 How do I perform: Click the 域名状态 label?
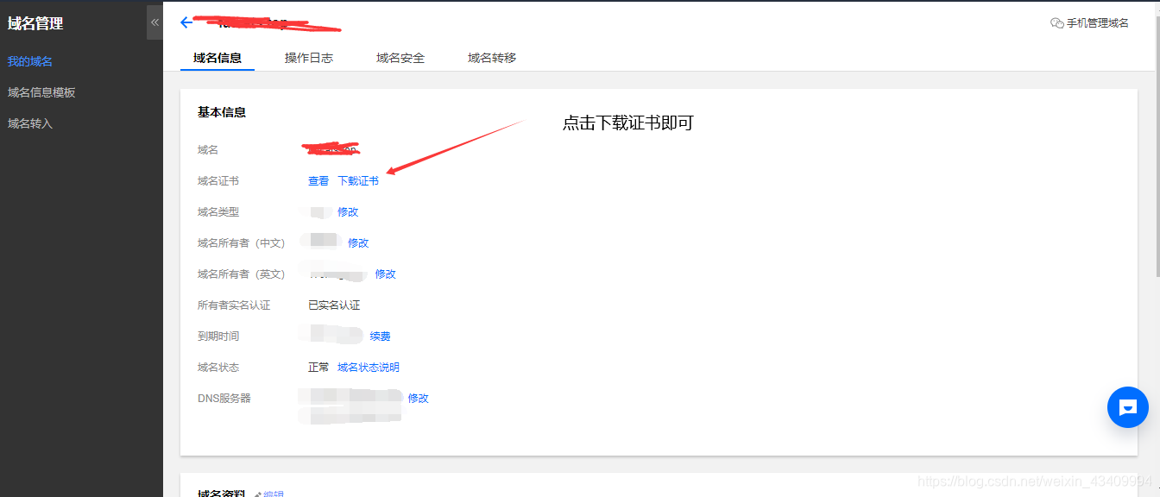point(218,368)
